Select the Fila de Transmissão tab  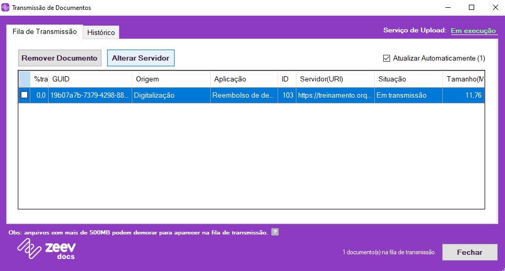pyautogui.click(x=44, y=31)
